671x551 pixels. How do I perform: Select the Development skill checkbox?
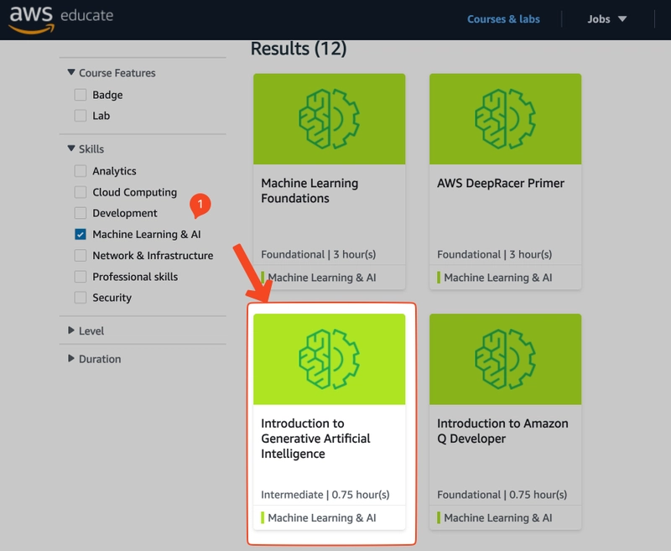click(x=81, y=213)
